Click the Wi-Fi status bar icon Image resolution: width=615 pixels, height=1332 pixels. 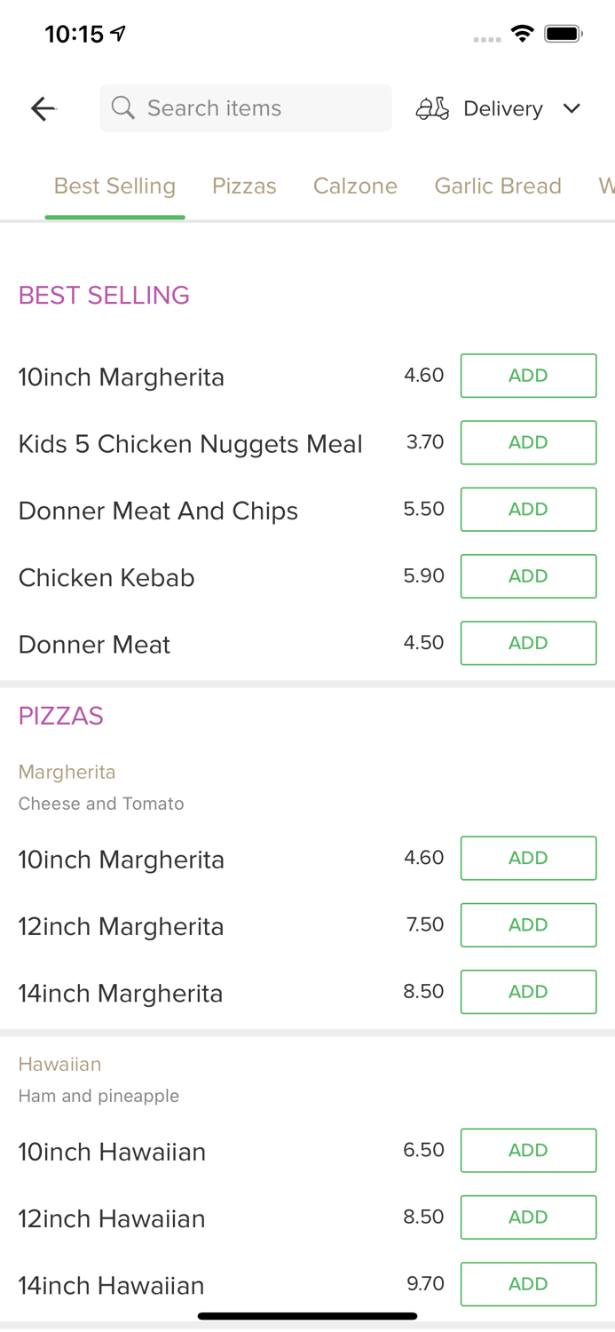[x=523, y=34]
